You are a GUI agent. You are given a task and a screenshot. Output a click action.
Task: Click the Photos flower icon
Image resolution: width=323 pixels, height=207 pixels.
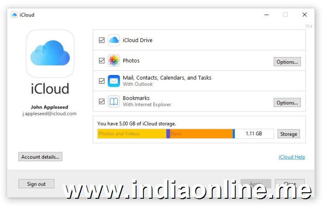point(114,61)
